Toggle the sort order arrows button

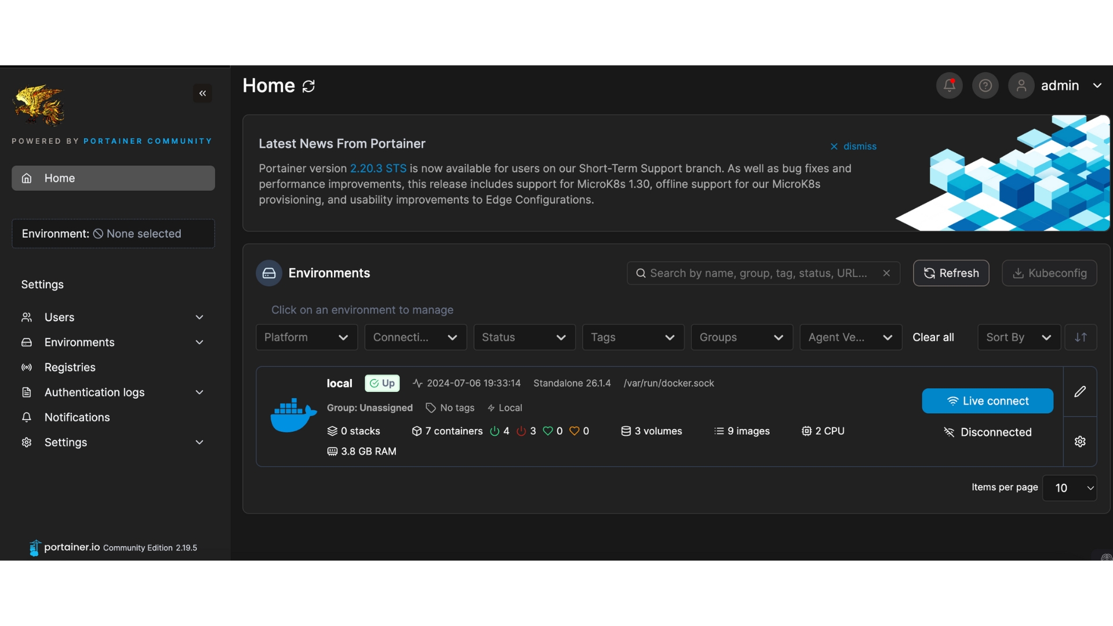tap(1081, 337)
